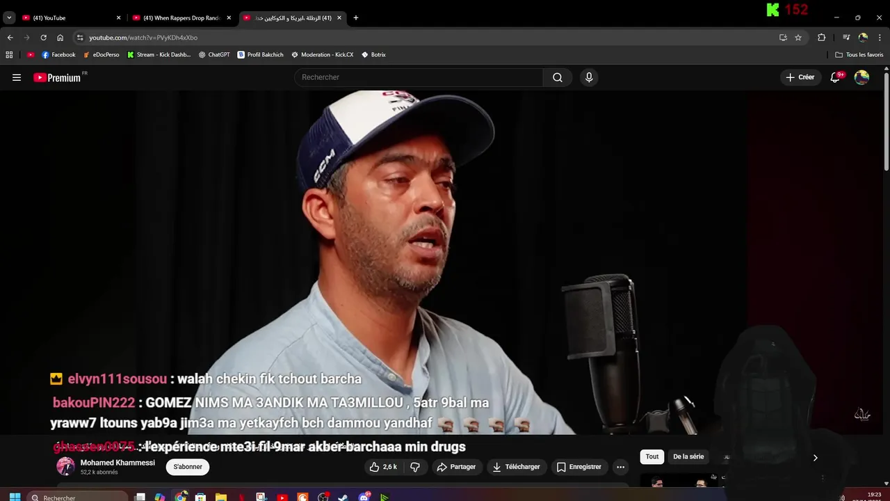This screenshot has width=890, height=501.
Task: Dislike the video with thumbs down
Action: pos(415,467)
